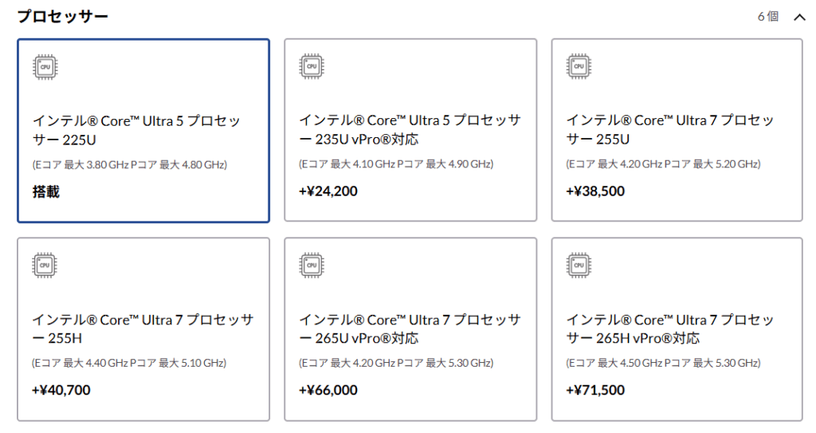Screen dimensions: 816x433
Task: Click CPU icon on Ultra 7 255U card
Action: pos(579,67)
